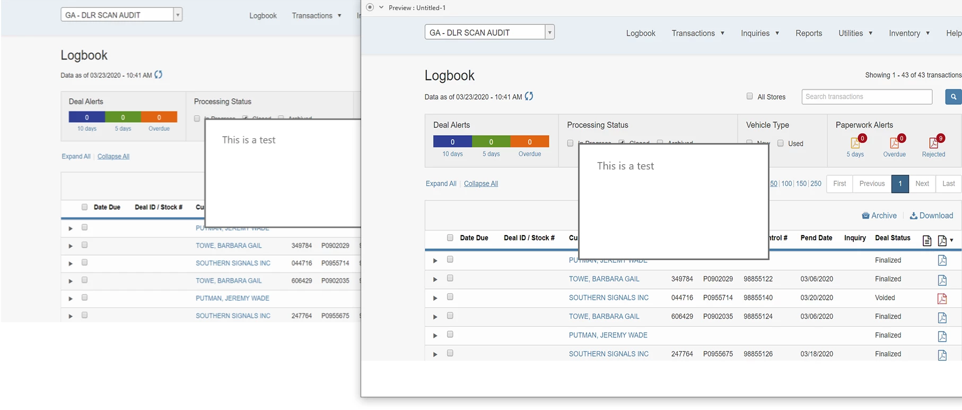The width and height of the screenshot is (962, 410).
Task: Expand Southern Signals 247764 row in Preview
Action: [x=435, y=354]
